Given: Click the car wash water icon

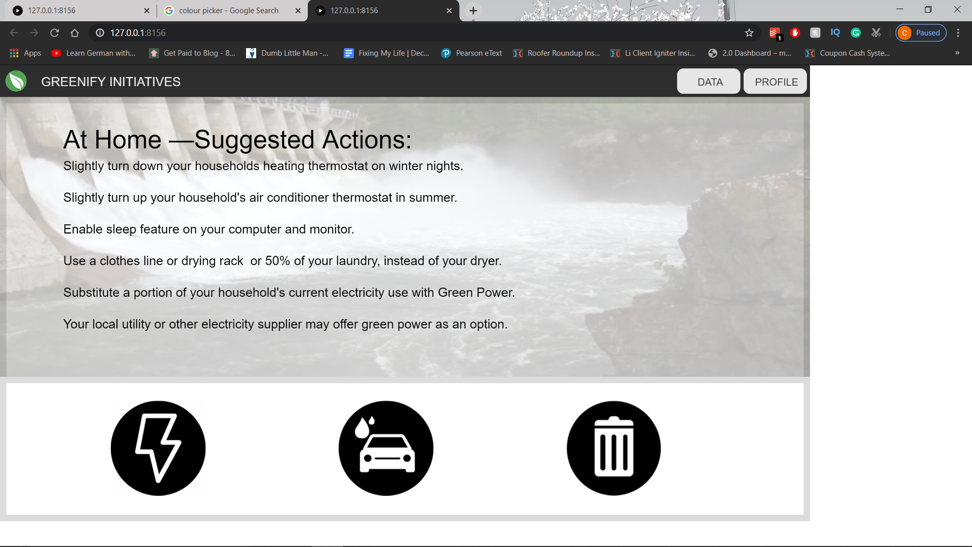Looking at the screenshot, I should [x=386, y=448].
